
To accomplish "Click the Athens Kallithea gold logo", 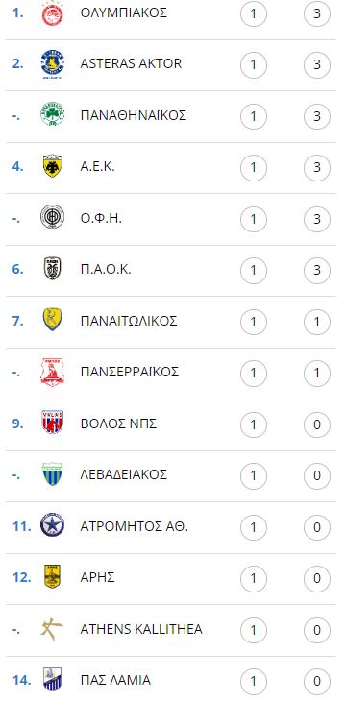I will pos(52,629).
